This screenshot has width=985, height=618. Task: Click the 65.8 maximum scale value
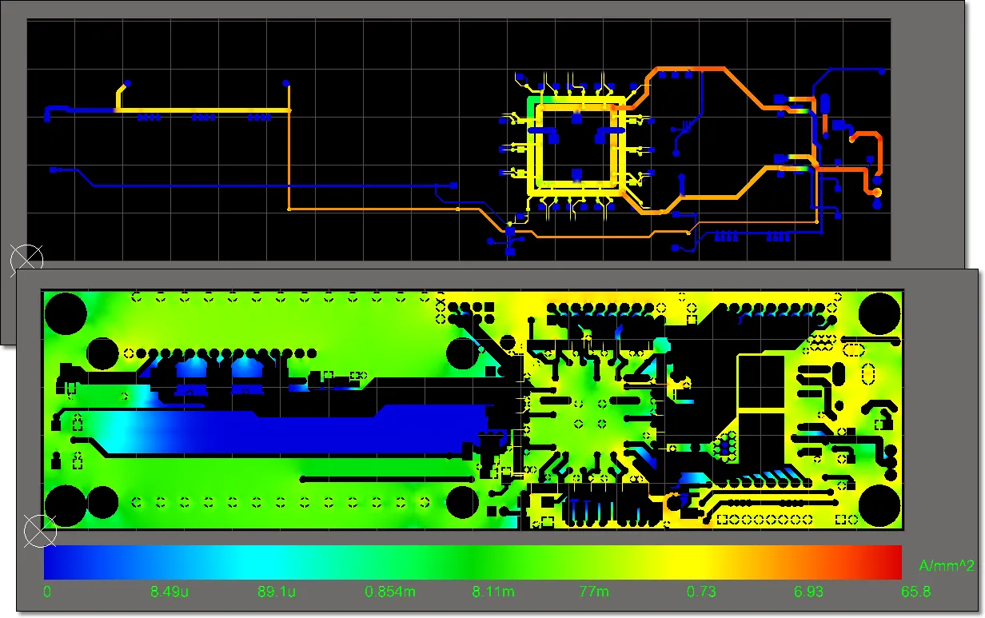[915, 592]
